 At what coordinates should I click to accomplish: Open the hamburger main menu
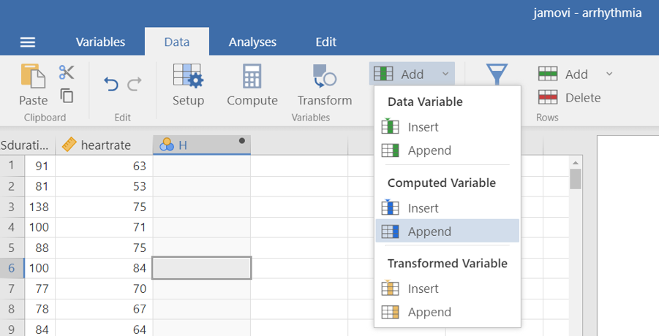tap(28, 42)
